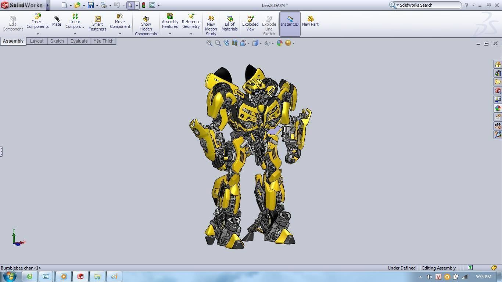Toggle Instant3D mode
Viewport: 502px width, 282px height.
tap(290, 23)
